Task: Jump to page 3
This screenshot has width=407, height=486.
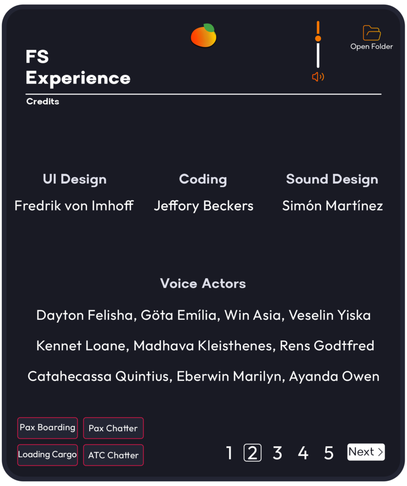Action: click(277, 453)
